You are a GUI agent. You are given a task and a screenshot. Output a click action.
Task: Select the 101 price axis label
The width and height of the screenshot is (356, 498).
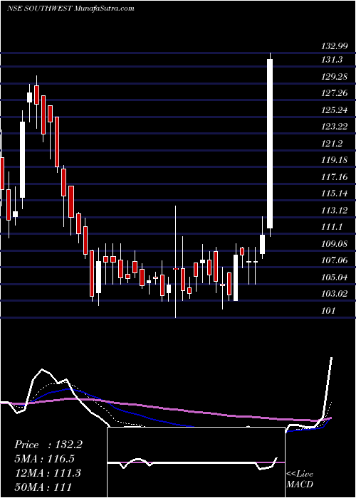coord(328,311)
